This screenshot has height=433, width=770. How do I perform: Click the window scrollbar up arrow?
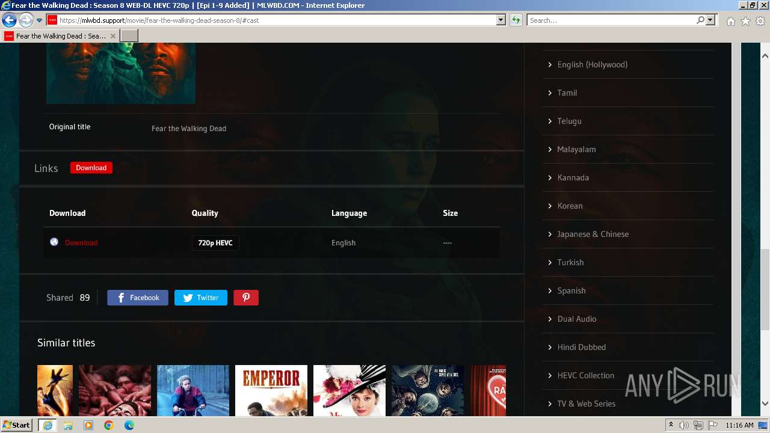click(765, 55)
